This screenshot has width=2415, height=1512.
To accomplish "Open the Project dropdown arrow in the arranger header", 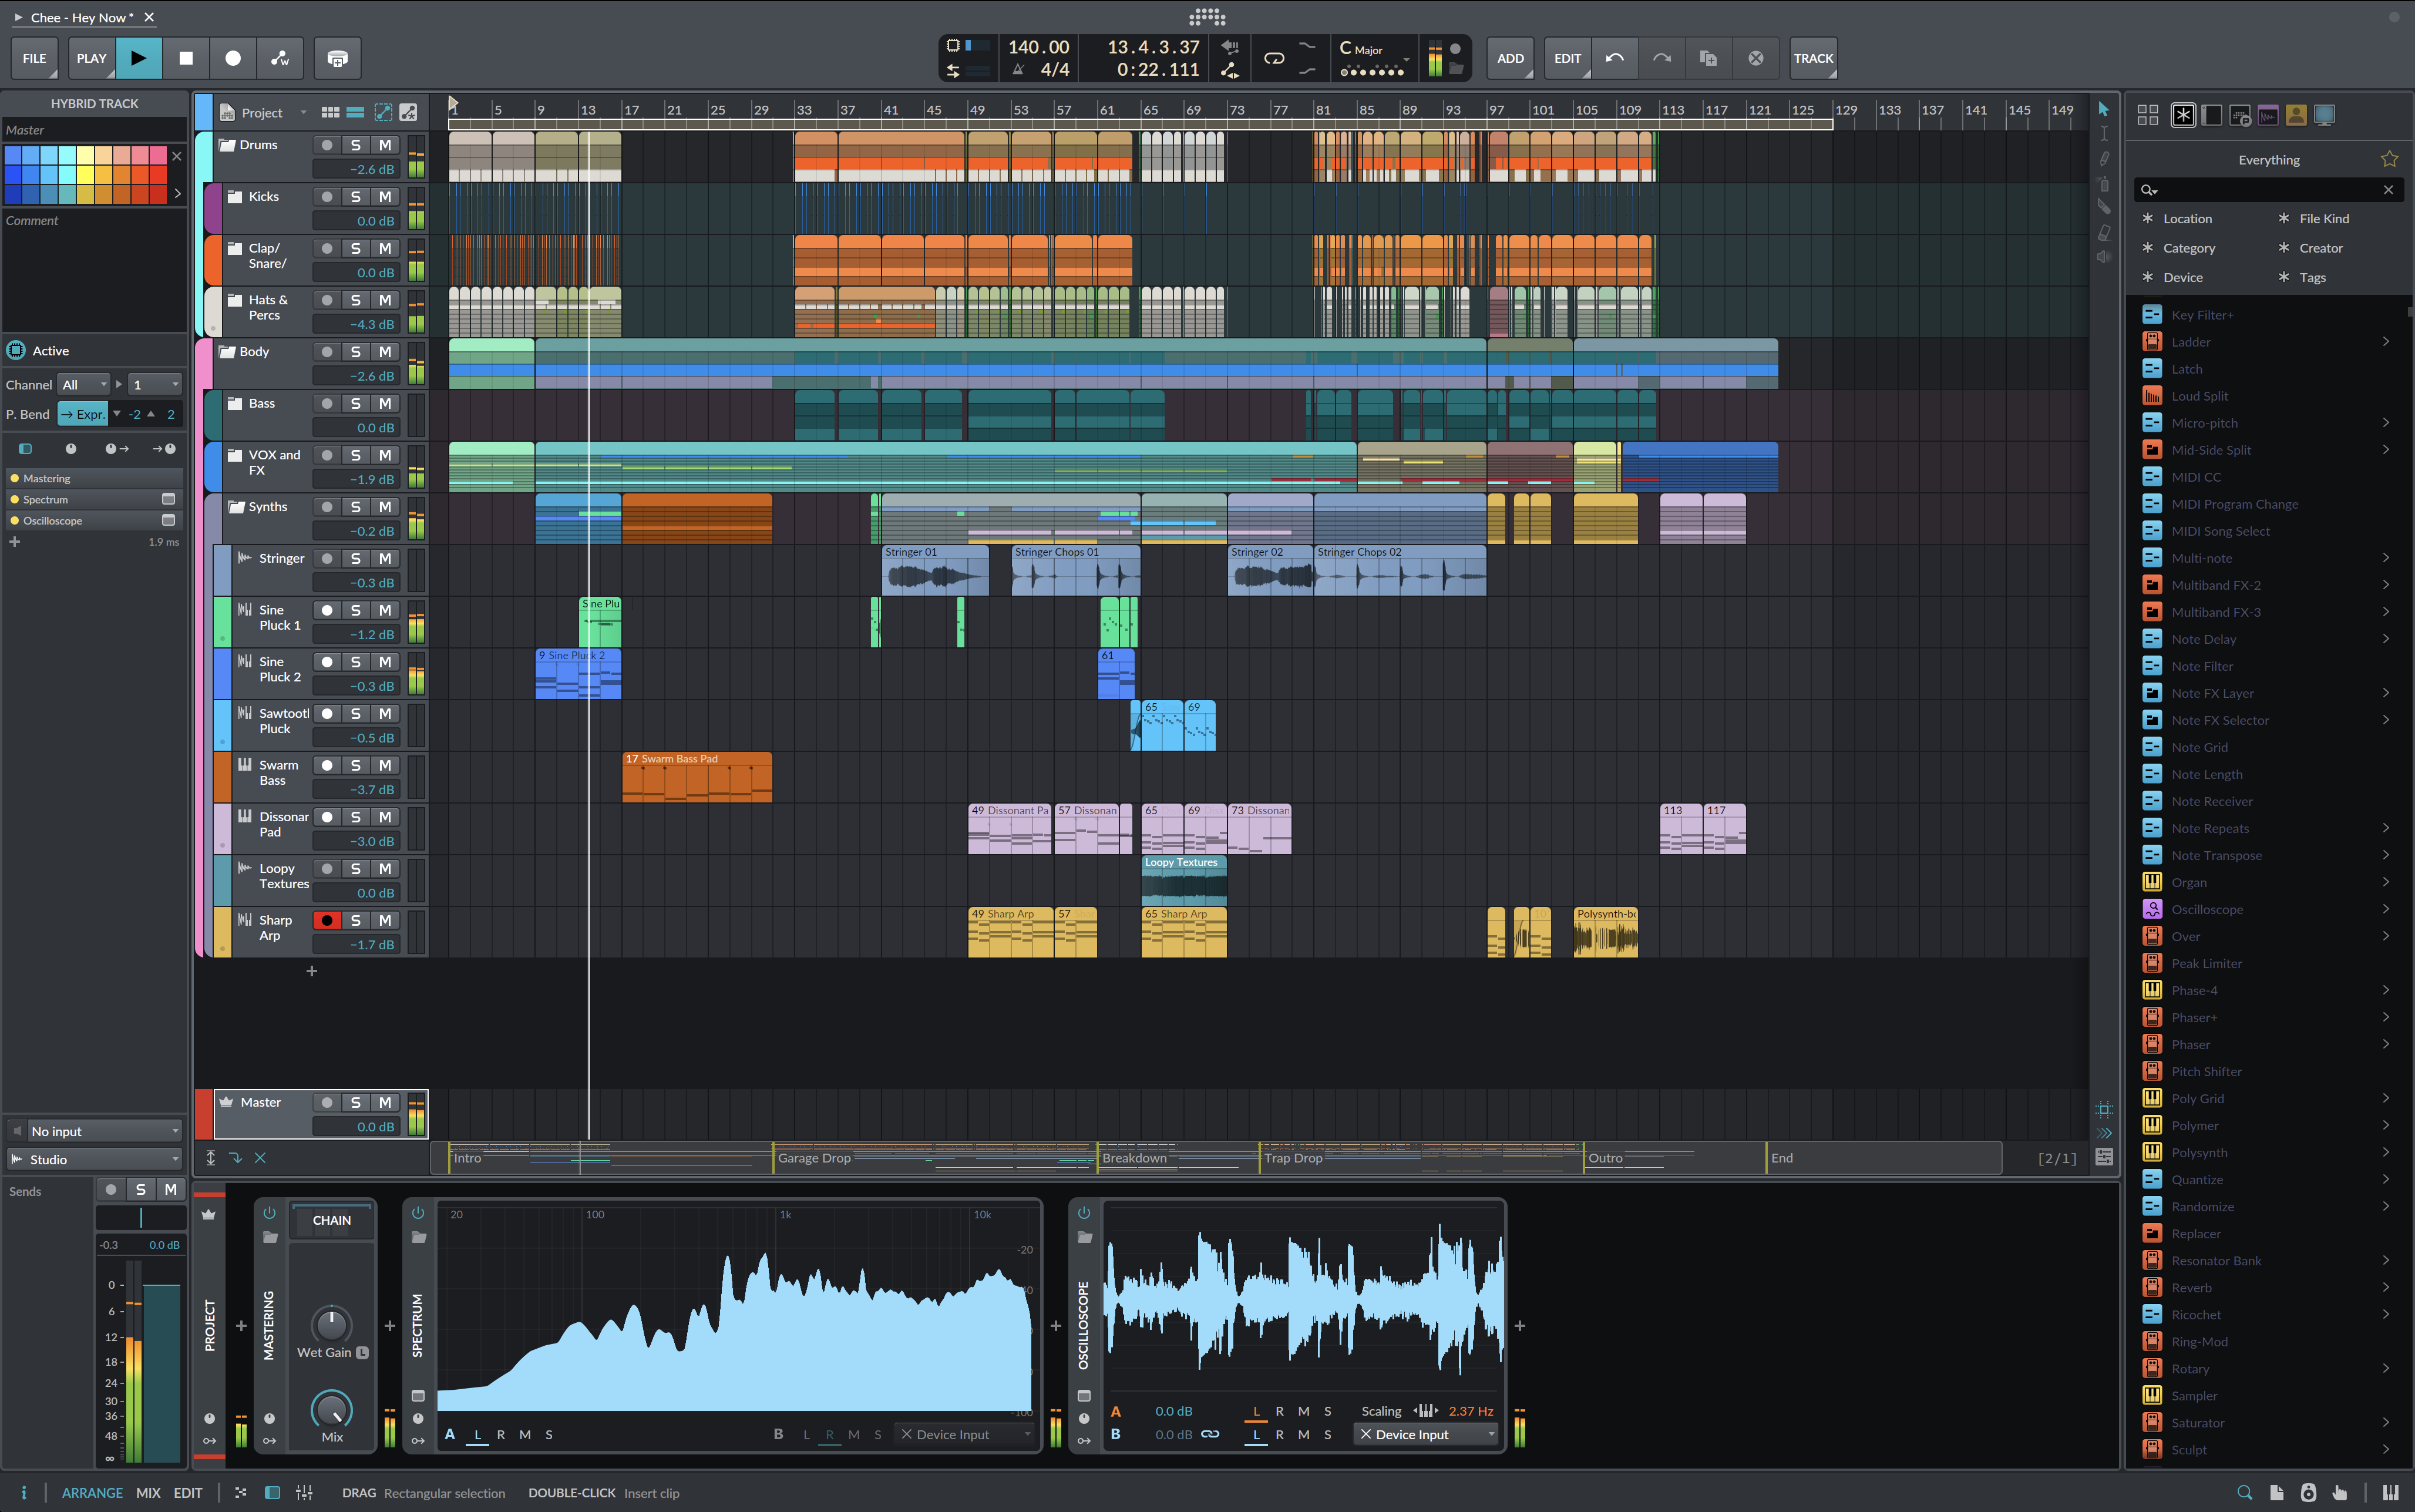I will pos(304,113).
